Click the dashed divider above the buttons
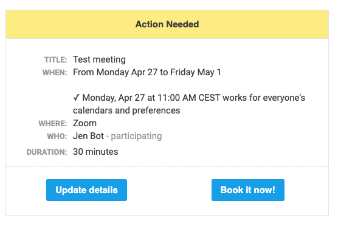338x227 pixels. coord(167,166)
